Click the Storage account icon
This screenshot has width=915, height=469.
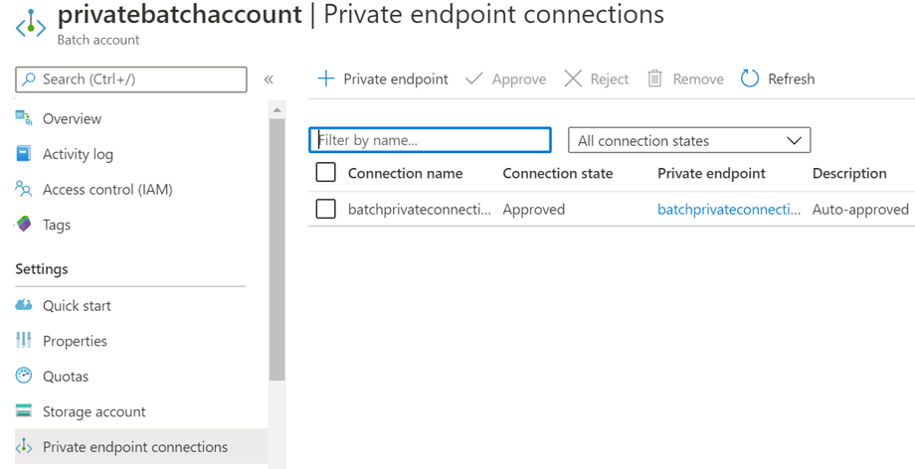[24, 411]
